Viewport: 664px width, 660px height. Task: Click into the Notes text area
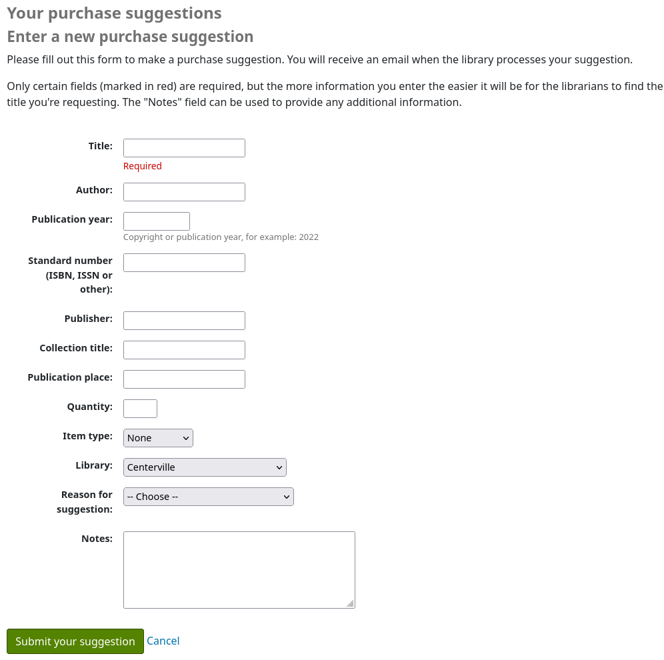click(239, 569)
